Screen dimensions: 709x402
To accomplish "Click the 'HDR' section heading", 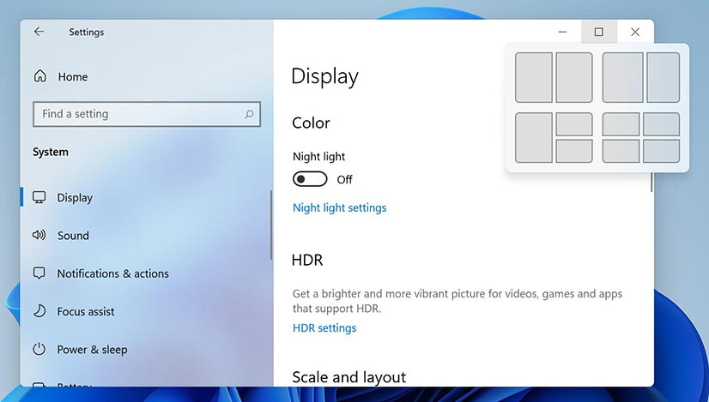I will coord(307,261).
